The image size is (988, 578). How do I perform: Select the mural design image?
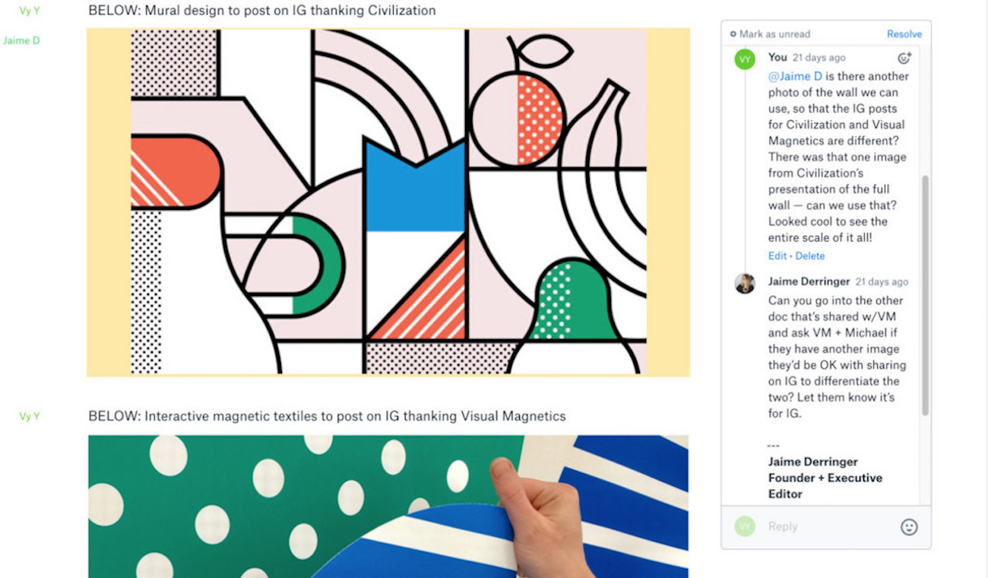[x=388, y=202]
